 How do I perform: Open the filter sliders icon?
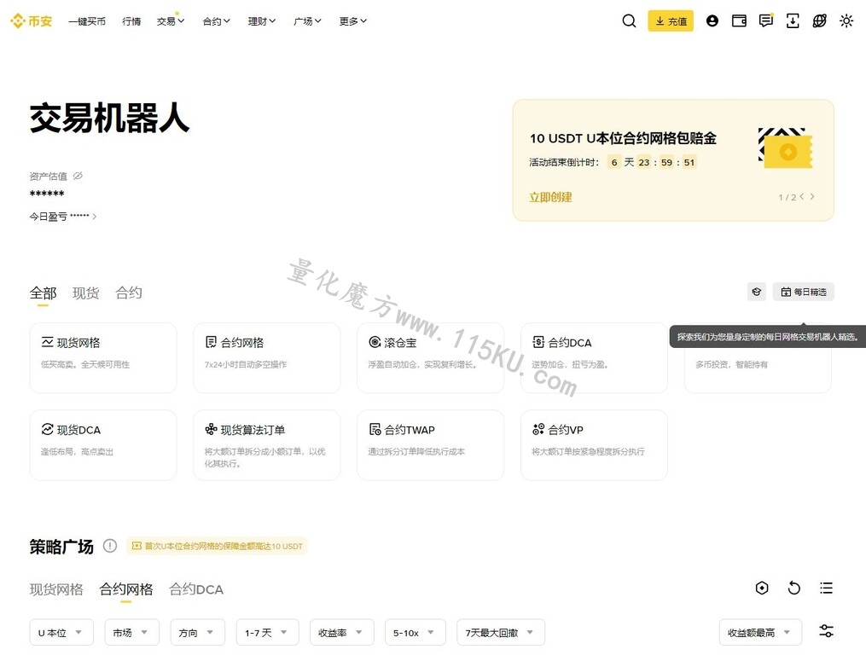[x=826, y=631]
